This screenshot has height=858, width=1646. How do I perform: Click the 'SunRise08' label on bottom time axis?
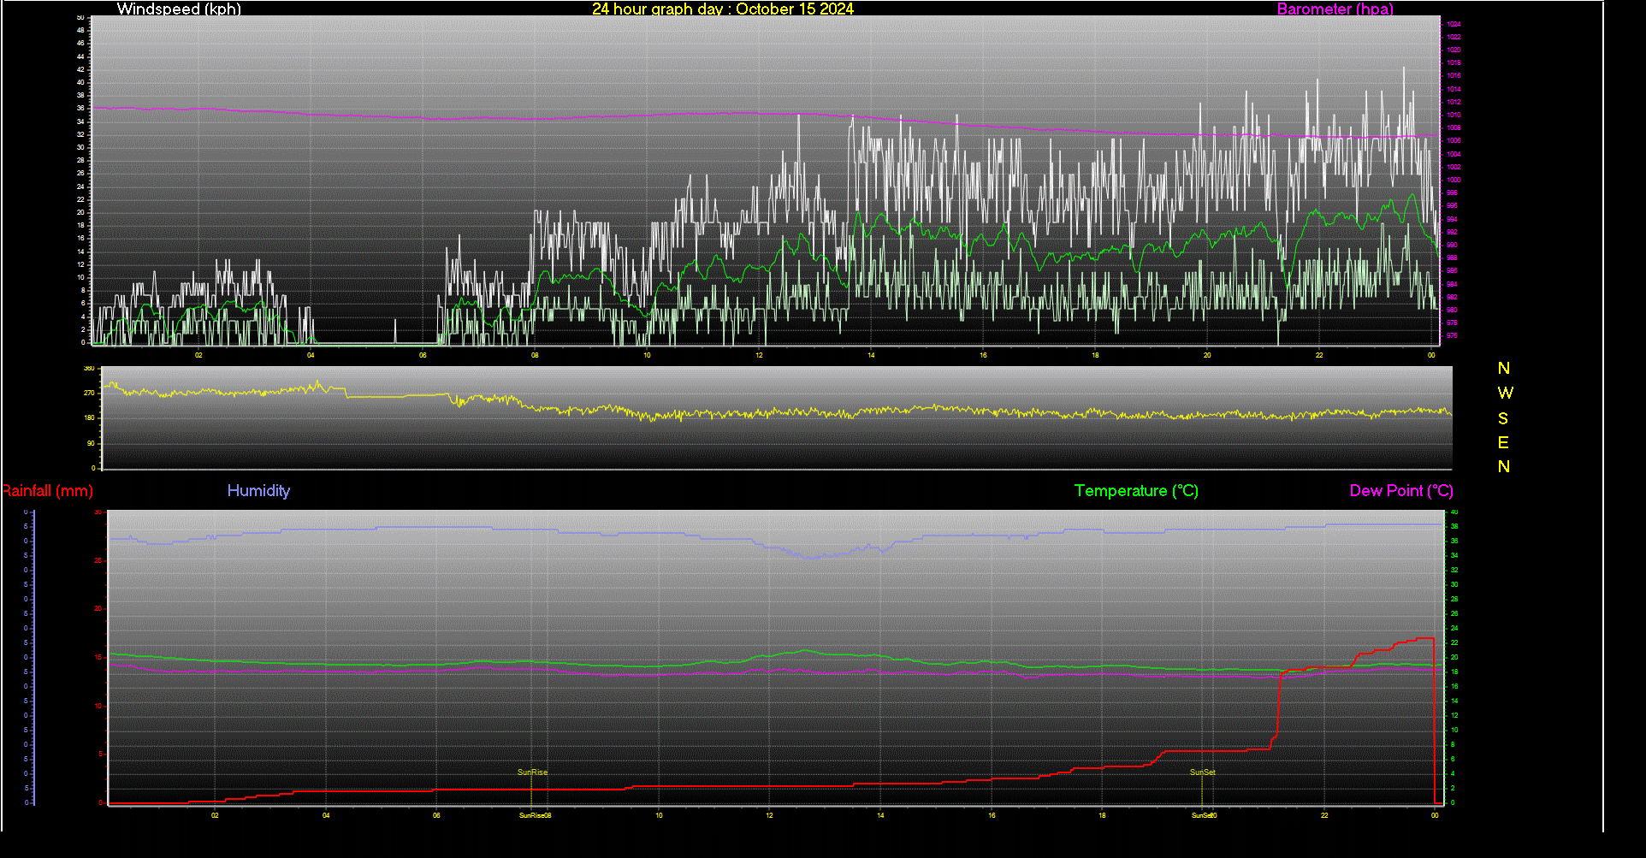tap(536, 816)
